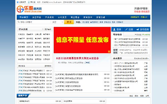
Task: Open the 招商加盟 nav item
Action: click(x=100, y=17)
